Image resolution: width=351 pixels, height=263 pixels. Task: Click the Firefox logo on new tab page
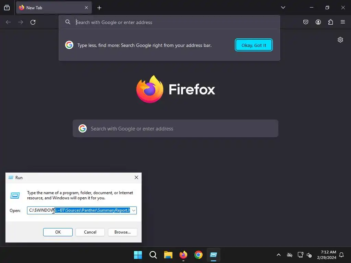pyautogui.click(x=150, y=89)
